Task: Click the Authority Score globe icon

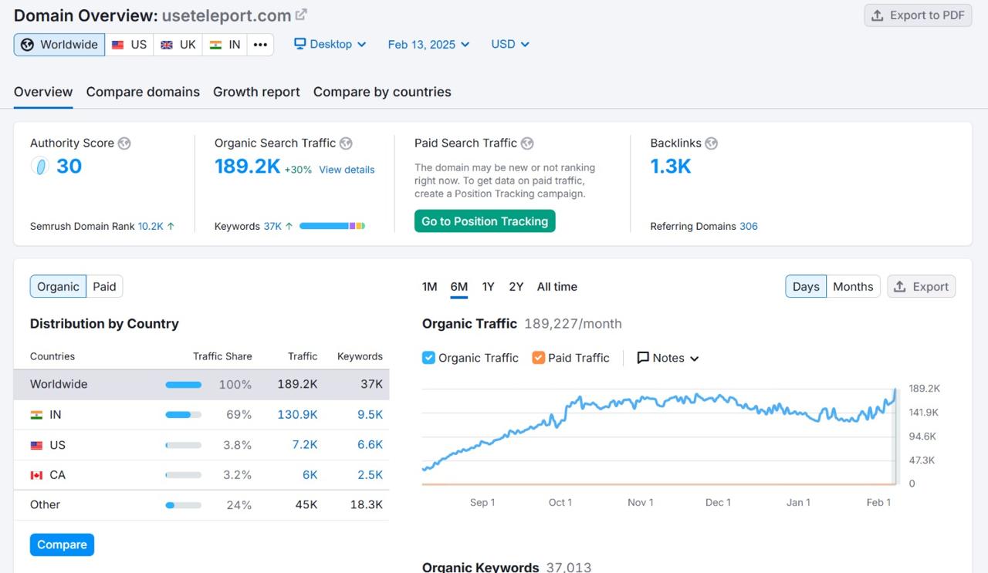Action: pyautogui.click(x=124, y=143)
